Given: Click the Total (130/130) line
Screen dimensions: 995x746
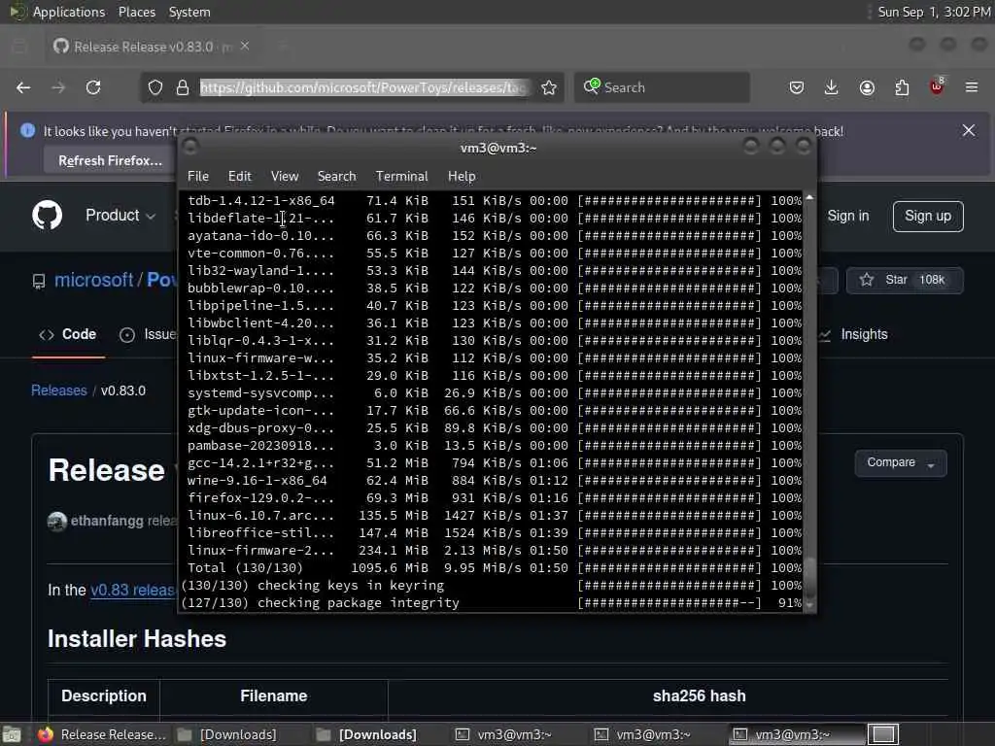Looking at the screenshot, I should tap(495, 568).
